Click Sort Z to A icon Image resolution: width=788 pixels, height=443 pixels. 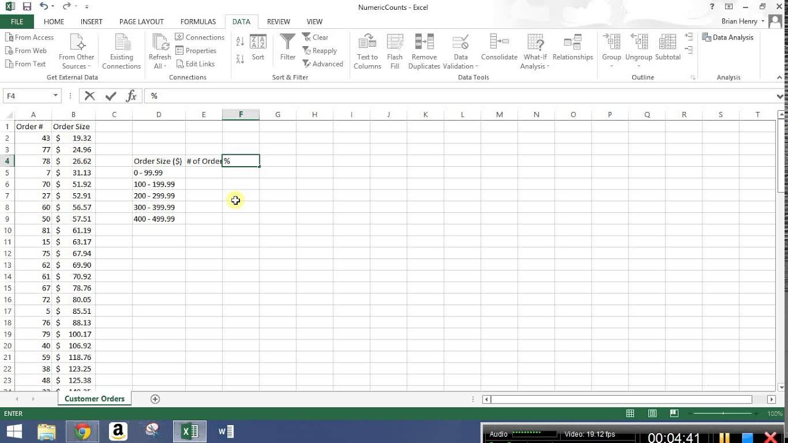(240, 58)
